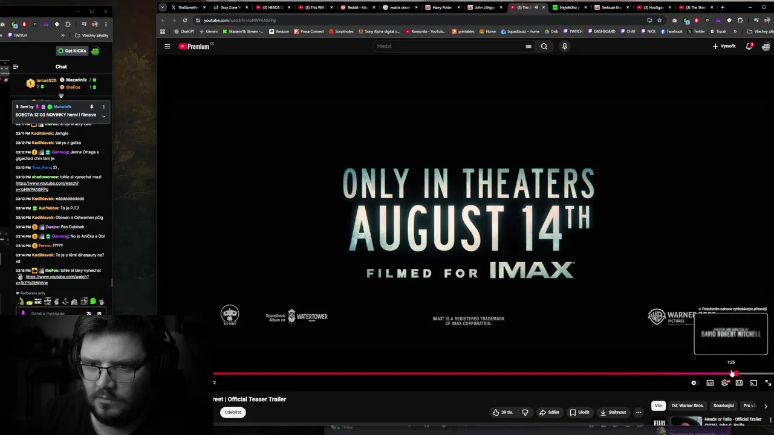Enter fullscreen video mode

768,382
